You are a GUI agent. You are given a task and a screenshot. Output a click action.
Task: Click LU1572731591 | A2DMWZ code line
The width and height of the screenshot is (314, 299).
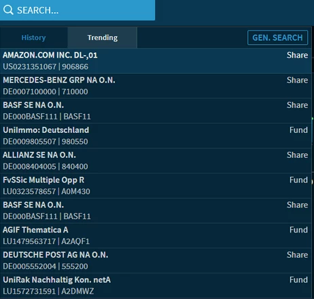coord(48,292)
